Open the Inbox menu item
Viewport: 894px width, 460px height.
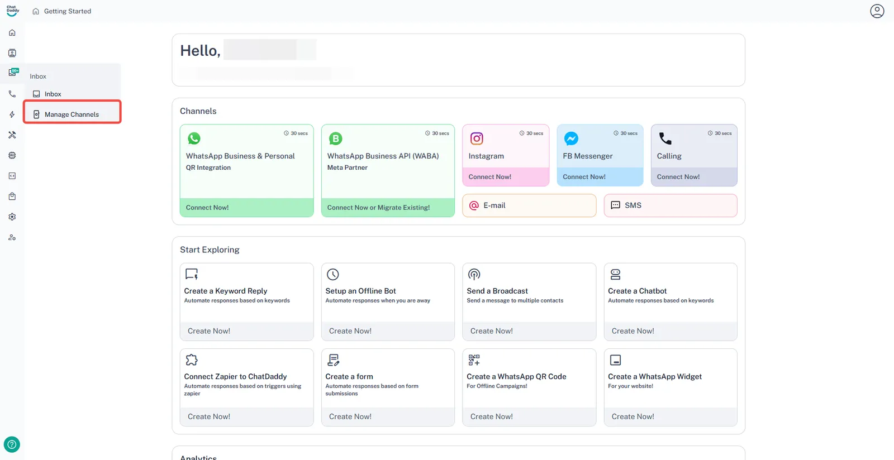coord(53,94)
